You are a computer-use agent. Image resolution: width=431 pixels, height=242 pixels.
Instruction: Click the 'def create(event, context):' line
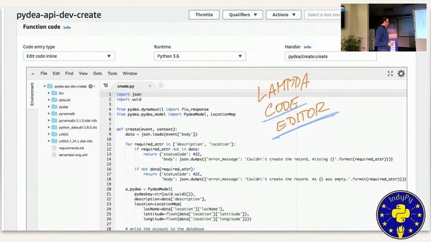click(x=147, y=129)
